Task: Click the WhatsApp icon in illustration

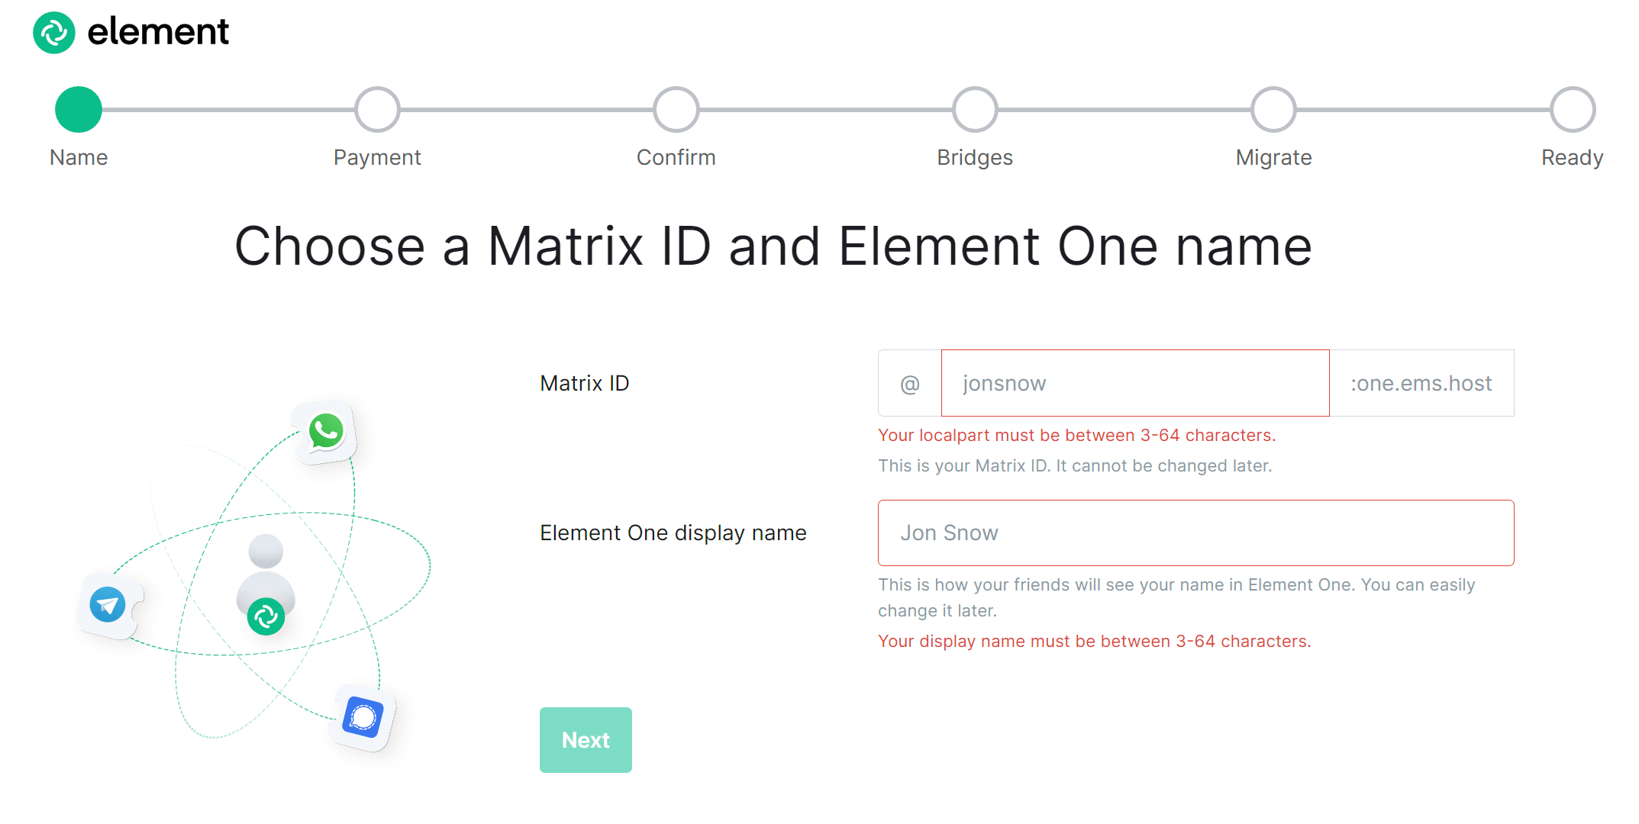Action: [326, 432]
